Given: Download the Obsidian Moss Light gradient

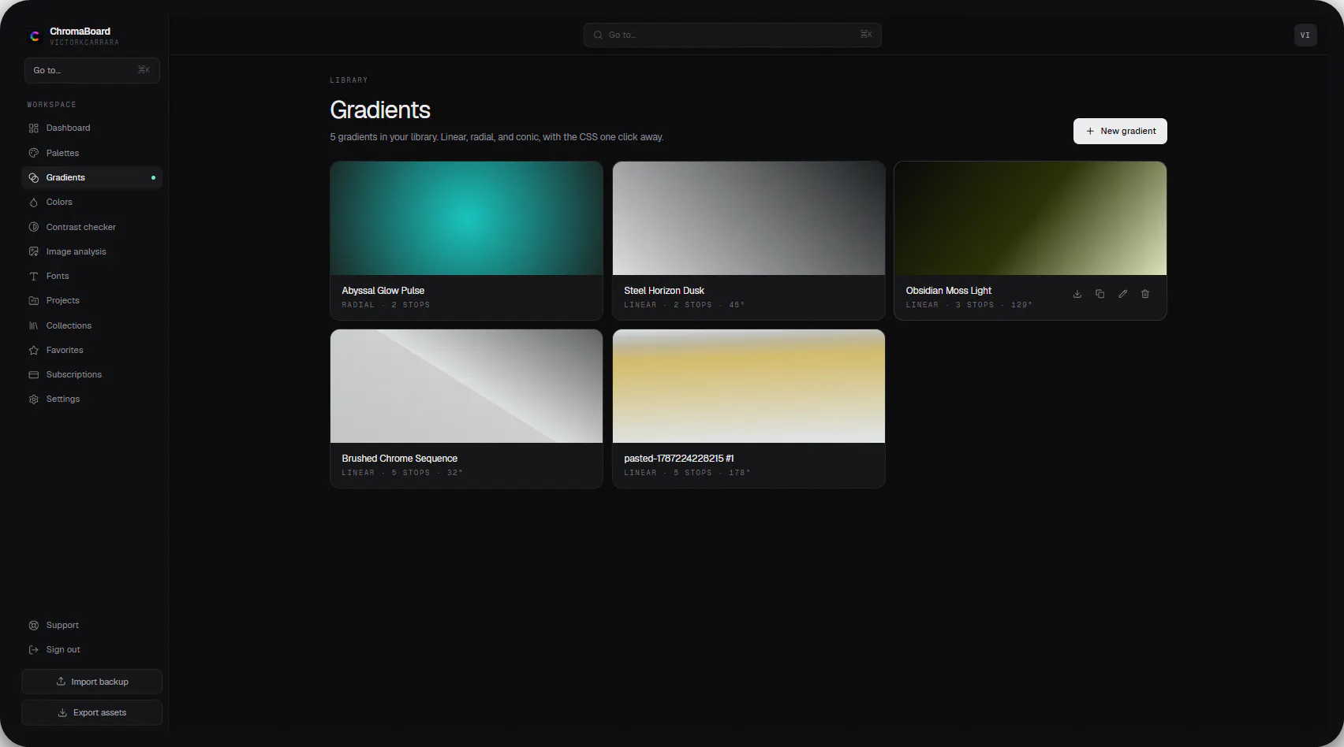Looking at the screenshot, I should (x=1077, y=294).
